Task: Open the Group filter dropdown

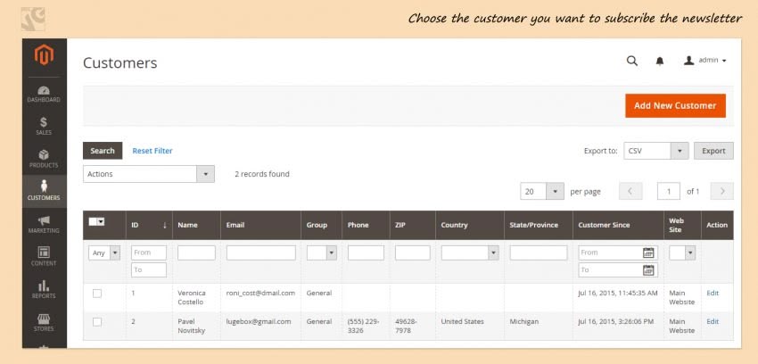Action: tap(322, 252)
